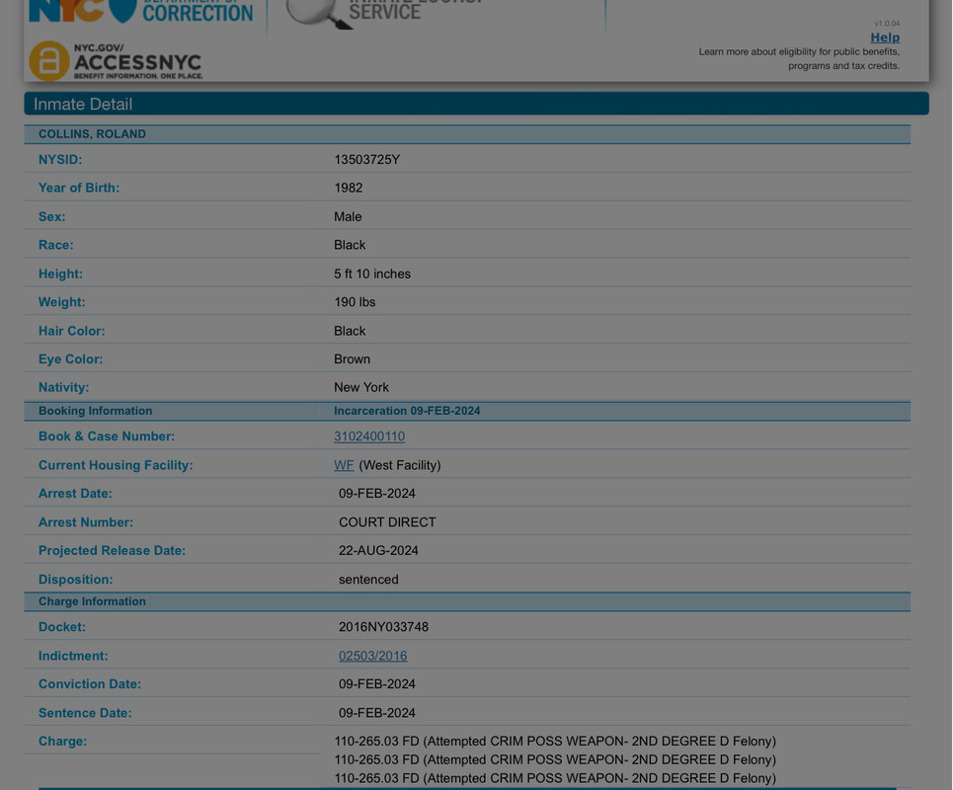This screenshot has width=953, height=790.
Task: Open the WF facility link
Action: [344, 465]
